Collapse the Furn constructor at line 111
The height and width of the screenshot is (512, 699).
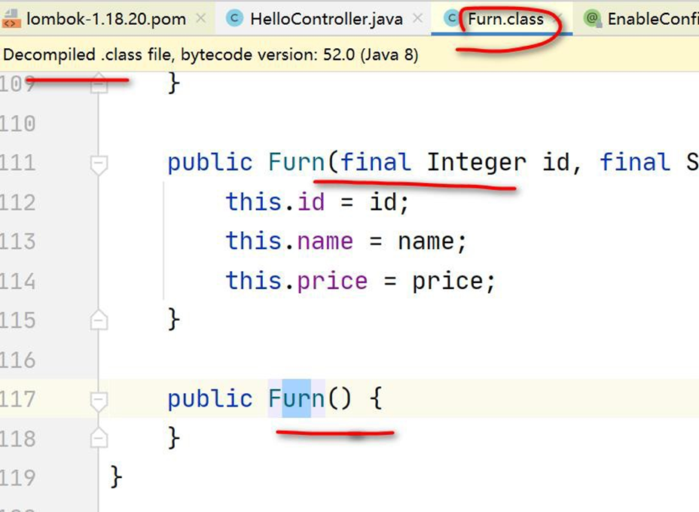pos(99,163)
